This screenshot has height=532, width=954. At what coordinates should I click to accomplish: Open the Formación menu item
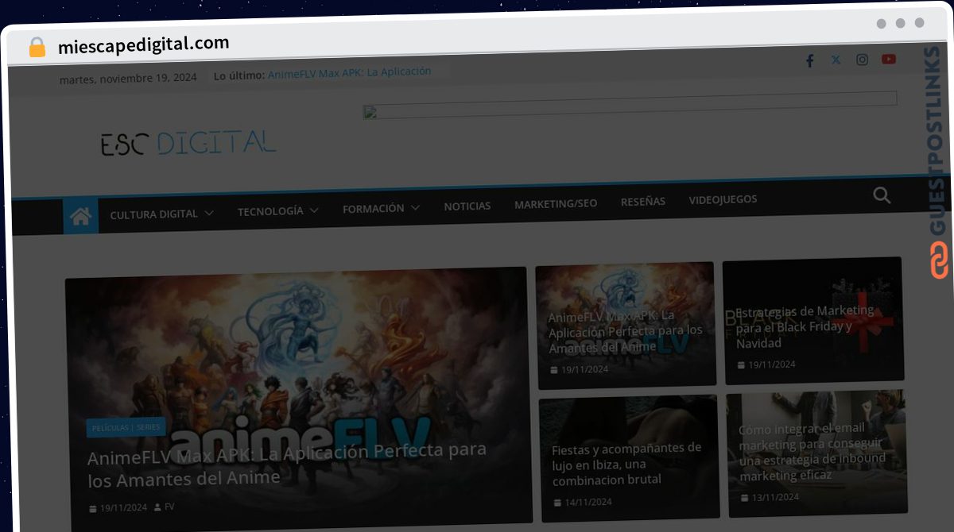coord(374,208)
